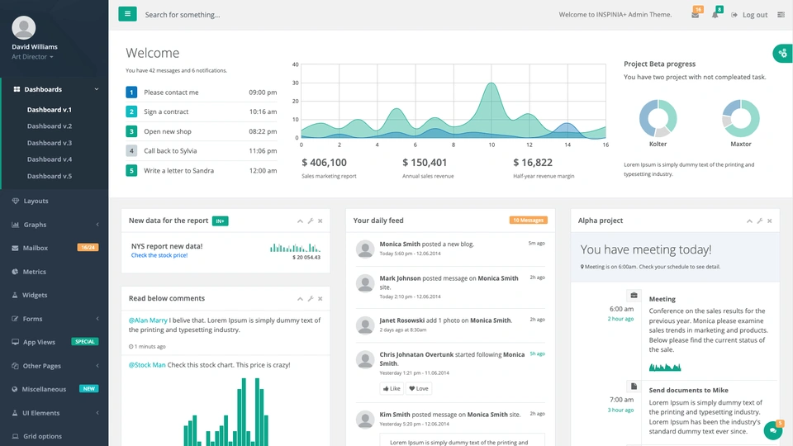793x446 pixels.
Task: Open the envelope messages icon in top bar
Action: click(696, 15)
